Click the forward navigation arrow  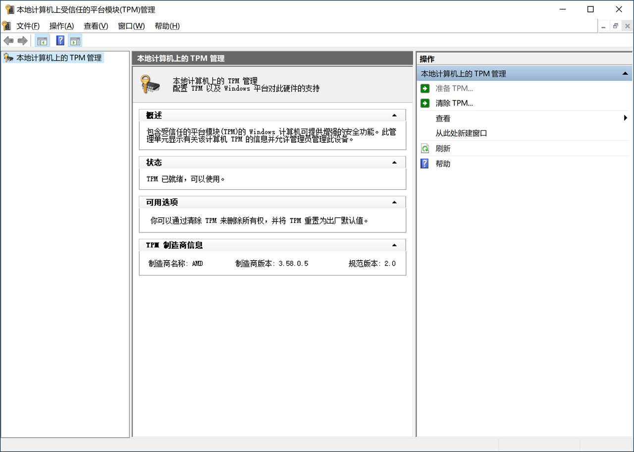22,40
